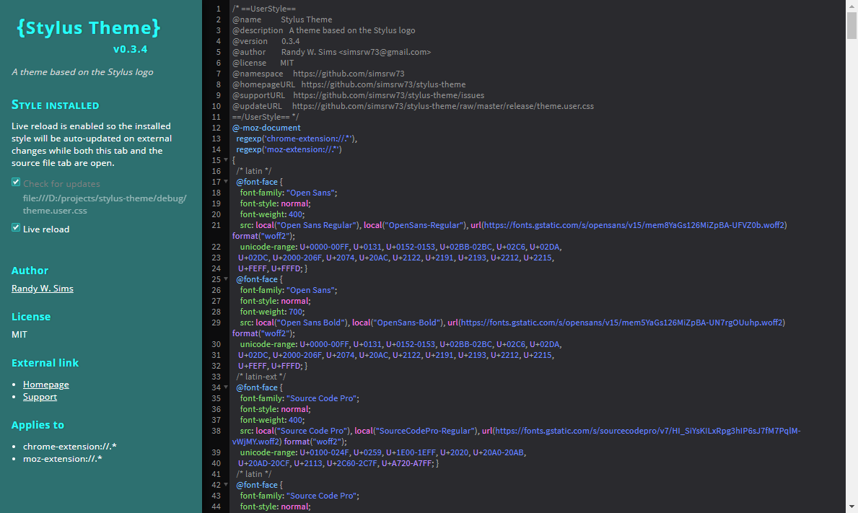The height and width of the screenshot is (513, 858).
Task: Click the regexp('chrome-extension://.*') line
Action: click(x=297, y=139)
